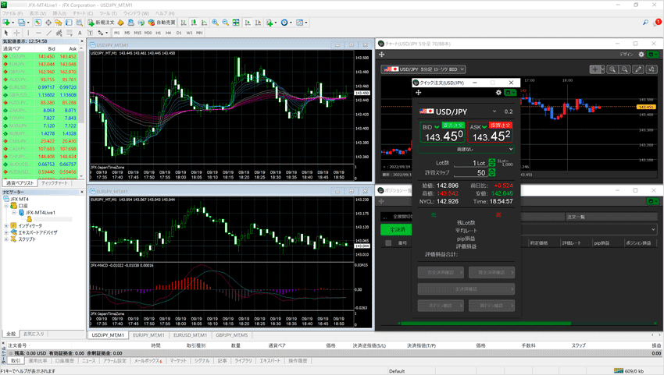Click the BID 143.450 sell price panel
The height and width of the screenshot is (375, 664).
(442, 132)
